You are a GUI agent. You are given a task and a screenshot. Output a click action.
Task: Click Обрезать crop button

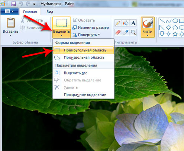click(x=84, y=20)
